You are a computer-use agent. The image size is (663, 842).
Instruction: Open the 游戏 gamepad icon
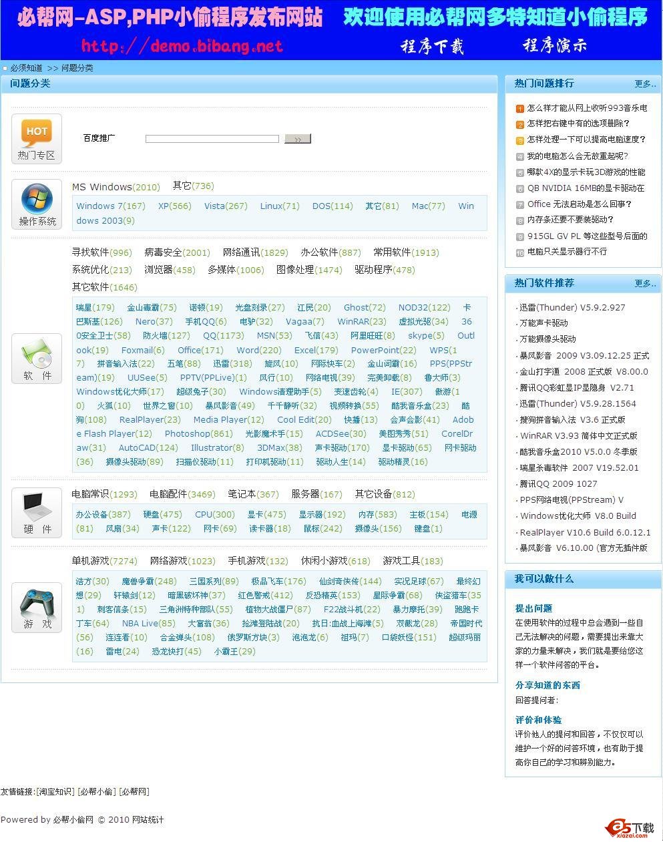point(37,608)
